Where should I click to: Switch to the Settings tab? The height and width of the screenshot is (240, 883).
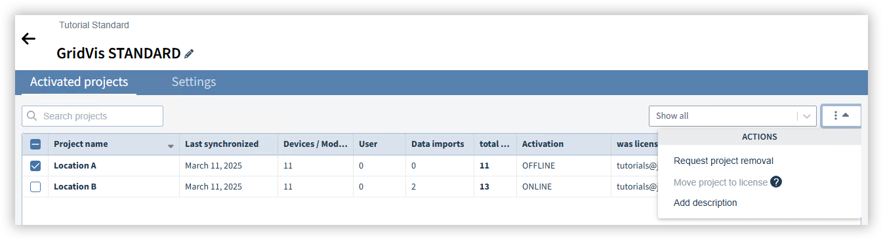point(194,82)
